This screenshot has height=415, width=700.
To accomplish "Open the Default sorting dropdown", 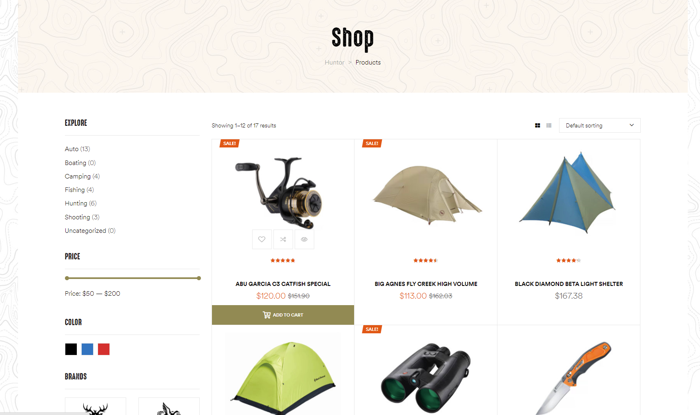I will coord(600,125).
